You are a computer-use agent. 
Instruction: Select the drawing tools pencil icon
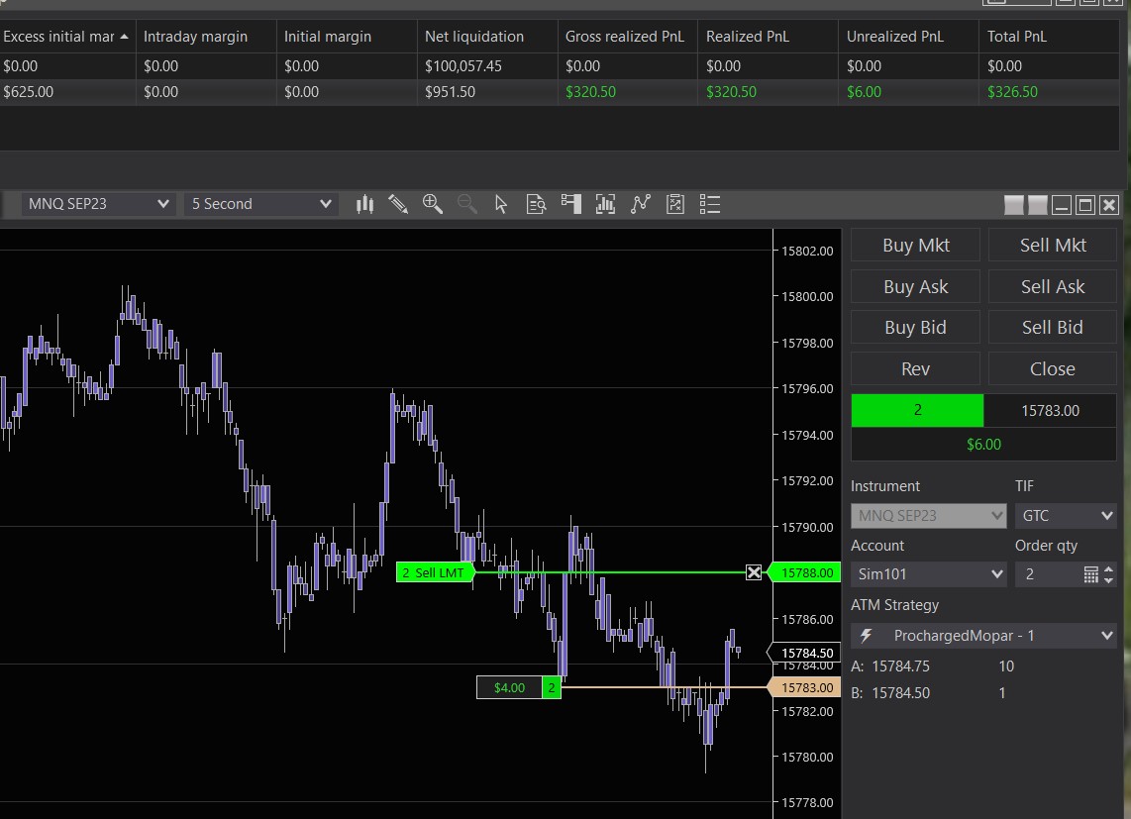tap(398, 204)
